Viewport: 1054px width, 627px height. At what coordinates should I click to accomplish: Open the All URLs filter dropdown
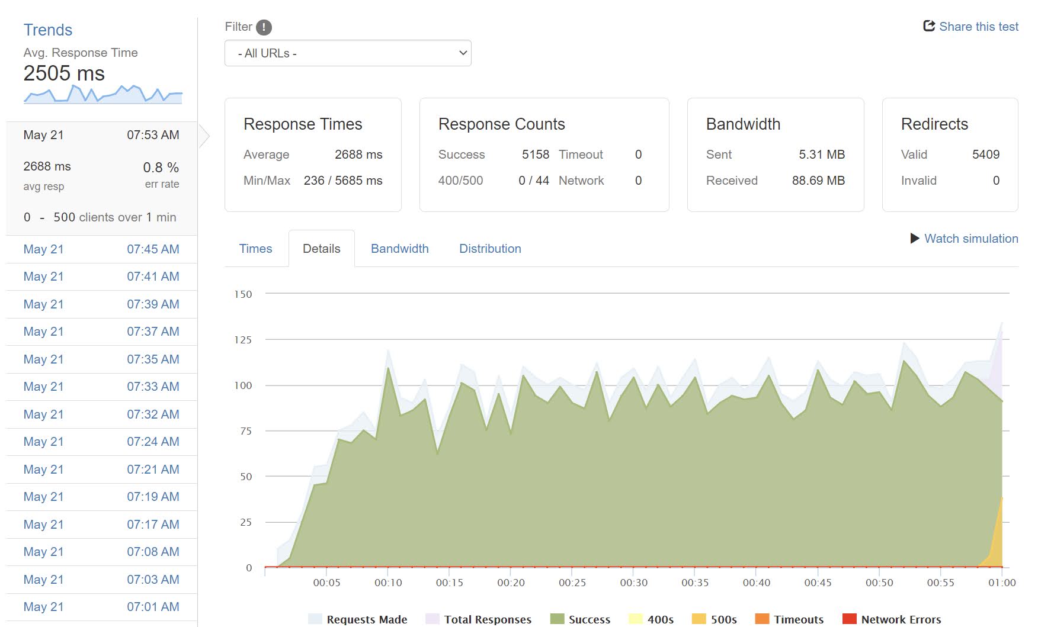[348, 53]
